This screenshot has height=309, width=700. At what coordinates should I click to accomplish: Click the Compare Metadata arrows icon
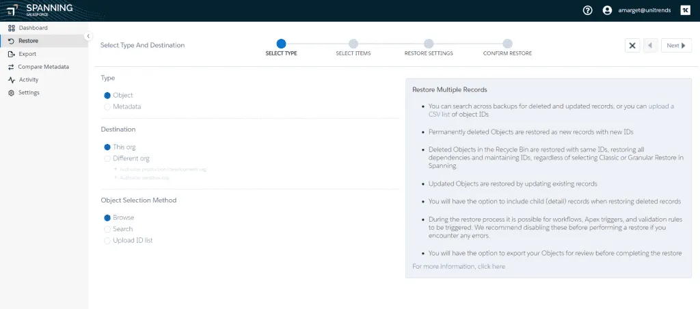pos(12,67)
